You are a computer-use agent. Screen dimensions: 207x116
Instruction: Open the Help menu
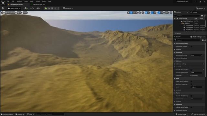click(49, 1)
